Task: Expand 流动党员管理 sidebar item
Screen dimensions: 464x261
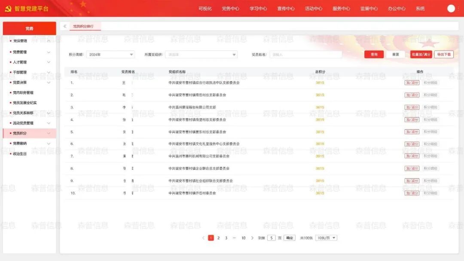Action: tap(49, 123)
